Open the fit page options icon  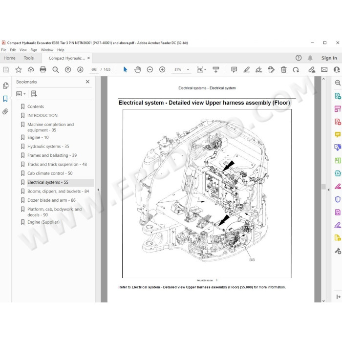pyautogui.click(x=201, y=69)
